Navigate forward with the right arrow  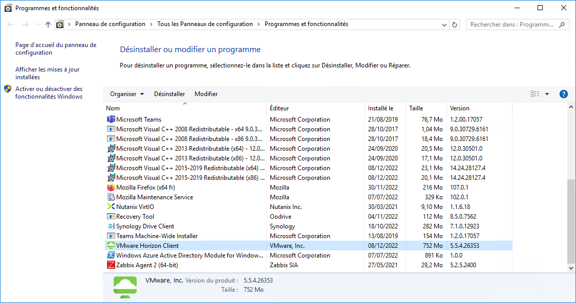click(26, 25)
